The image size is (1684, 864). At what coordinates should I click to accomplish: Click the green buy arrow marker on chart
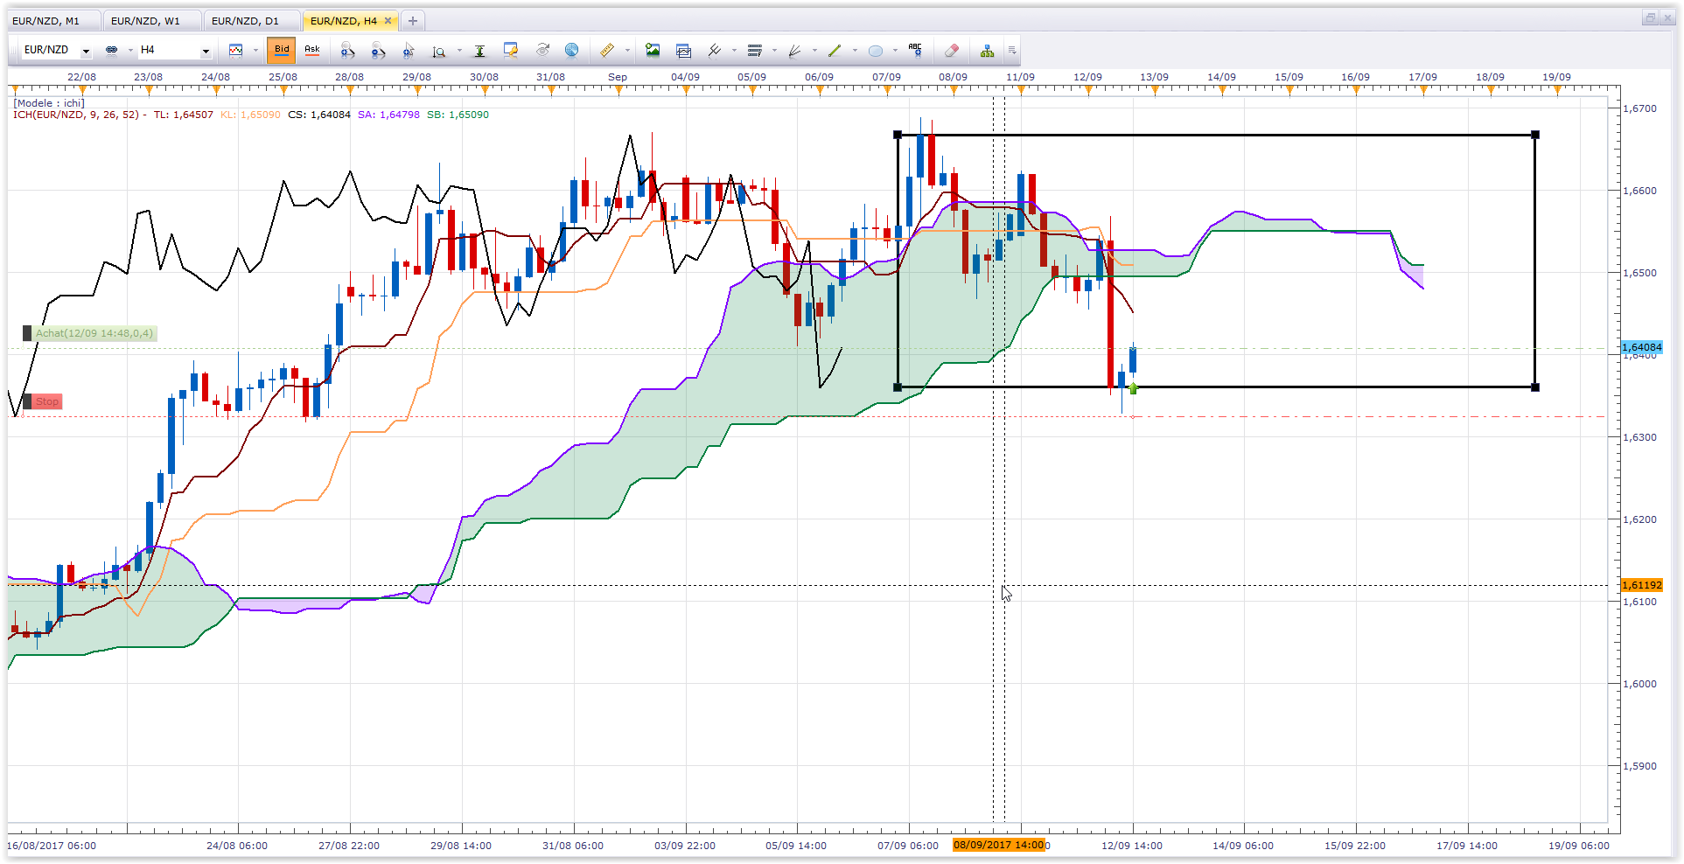pyautogui.click(x=1133, y=388)
